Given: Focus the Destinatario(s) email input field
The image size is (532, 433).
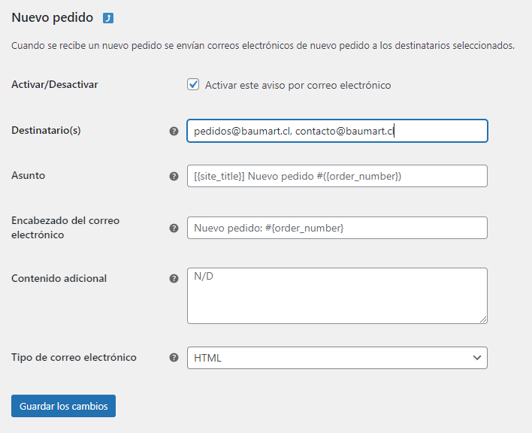Looking at the screenshot, I should click(x=337, y=131).
